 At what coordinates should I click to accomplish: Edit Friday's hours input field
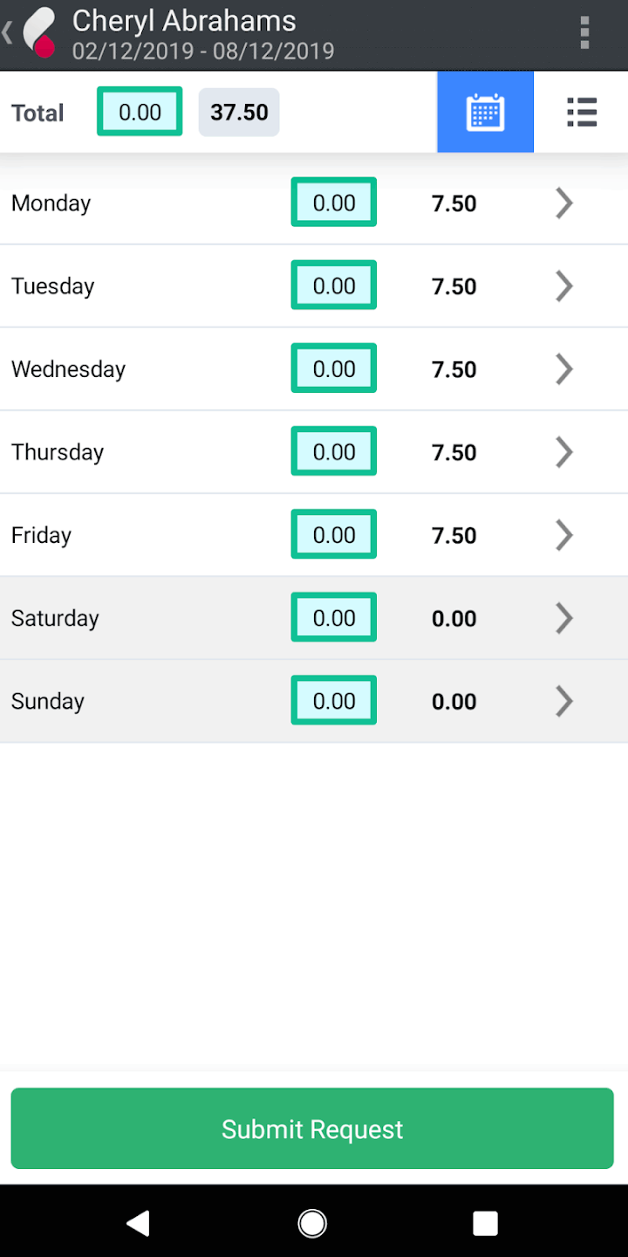pyautogui.click(x=334, y=534)
